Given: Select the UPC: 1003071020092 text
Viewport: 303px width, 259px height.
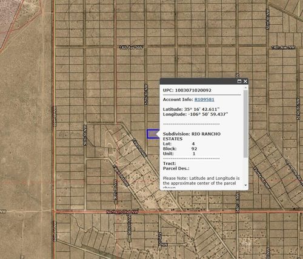Looking at the screenshot, I should click(x=187, y=90).
